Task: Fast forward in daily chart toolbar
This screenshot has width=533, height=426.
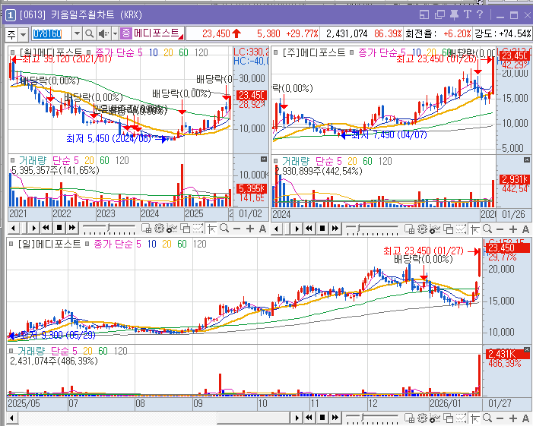Action: coord(335,417)
